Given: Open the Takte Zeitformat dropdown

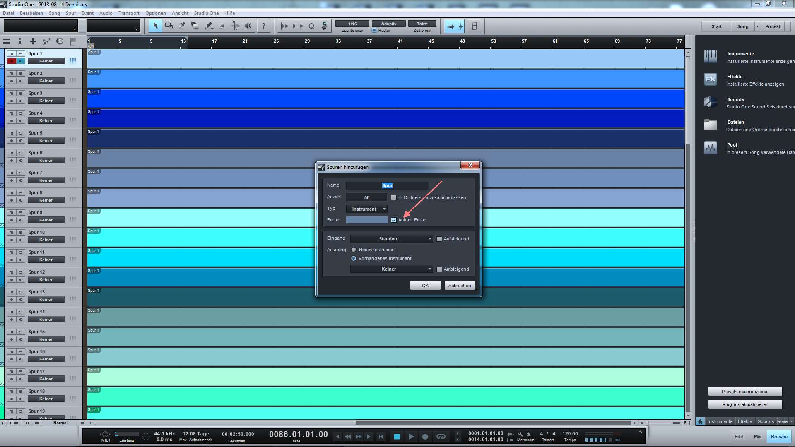Looking at the screenshot, I should [x=422, y=24].
